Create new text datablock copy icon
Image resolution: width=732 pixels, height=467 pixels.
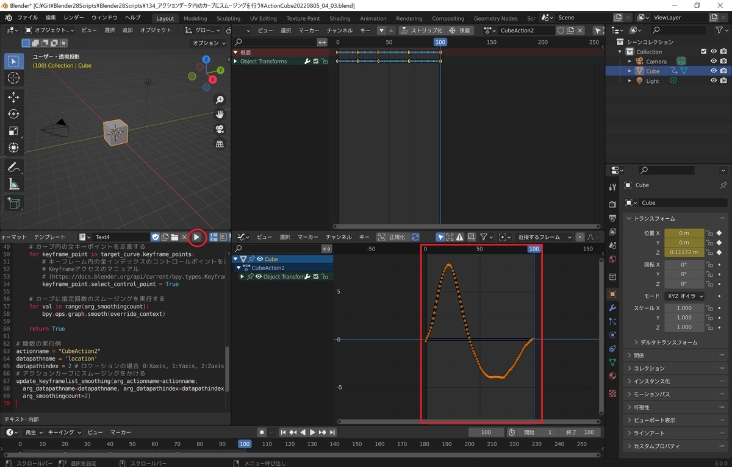165,237
